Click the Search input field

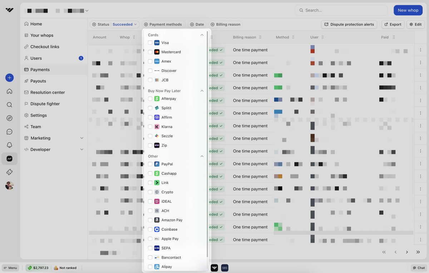[x=341, y=10]
